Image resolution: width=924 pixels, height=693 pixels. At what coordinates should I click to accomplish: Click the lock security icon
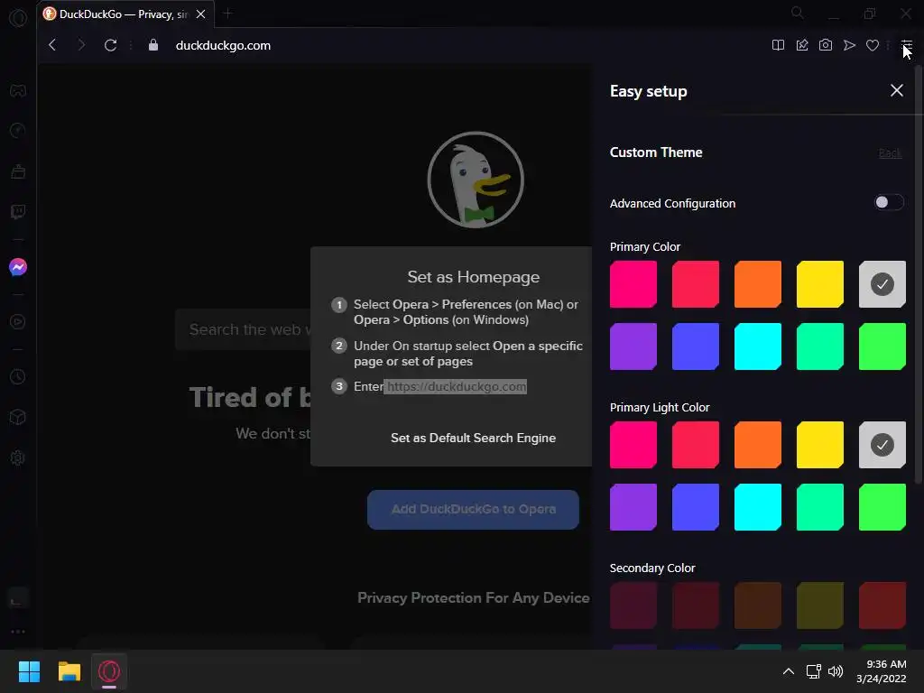click(x=153, y=45)
